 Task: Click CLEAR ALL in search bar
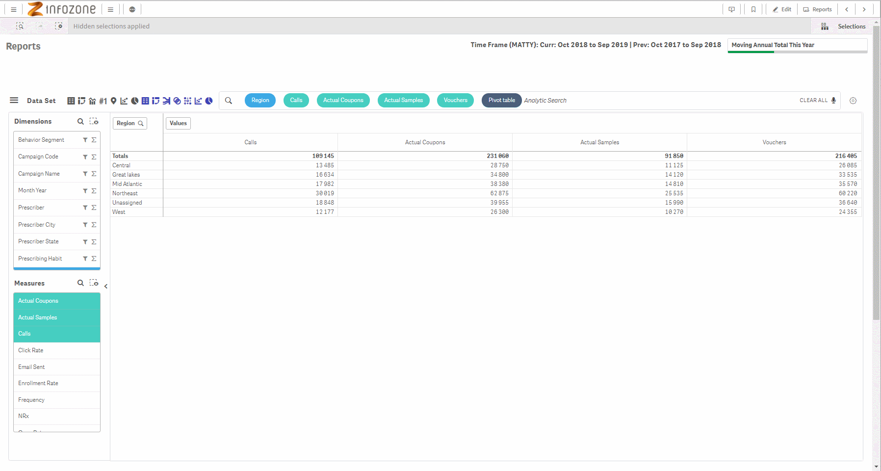(x=813, y=100)
